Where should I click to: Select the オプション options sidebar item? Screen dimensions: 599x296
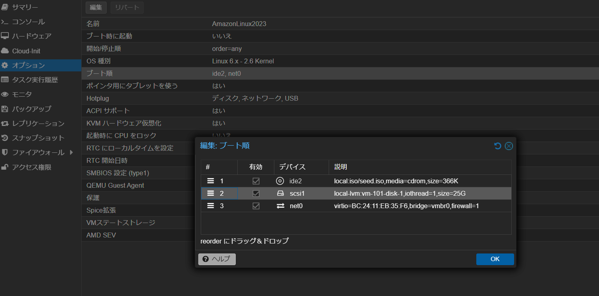click(41, 65)
